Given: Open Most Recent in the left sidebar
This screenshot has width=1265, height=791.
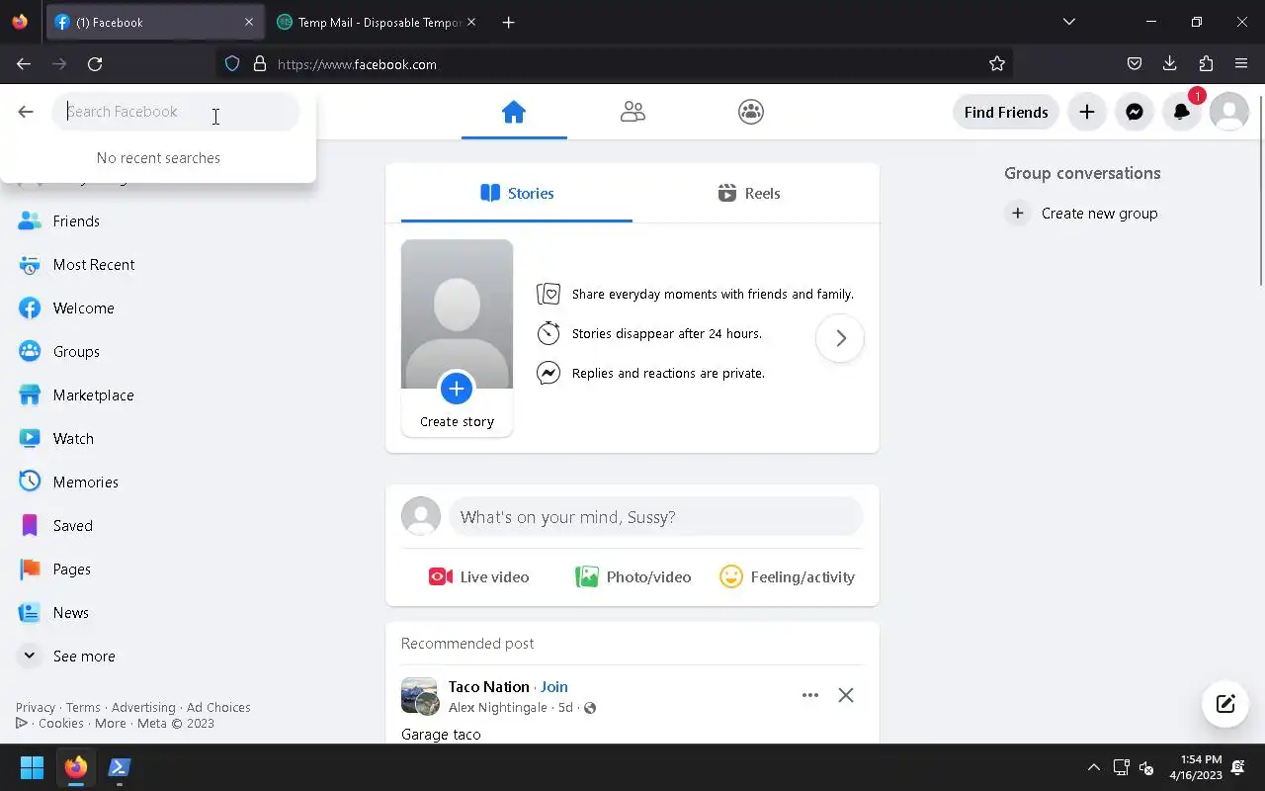Looking at the screenshot, I should pos(76,265).
